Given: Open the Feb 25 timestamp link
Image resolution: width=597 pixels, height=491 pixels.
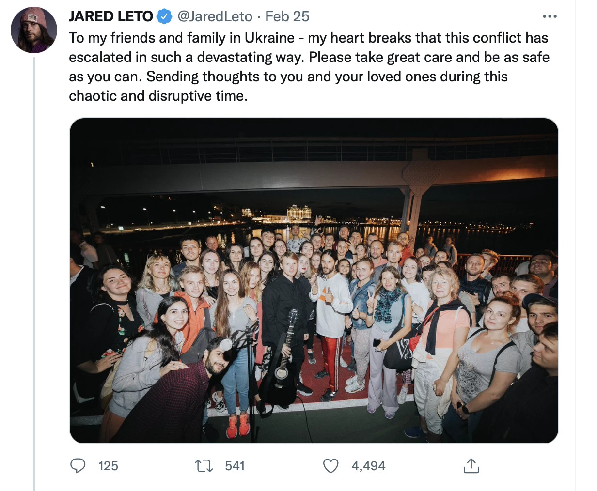Looking at the screenshot, I should point(287,16).
